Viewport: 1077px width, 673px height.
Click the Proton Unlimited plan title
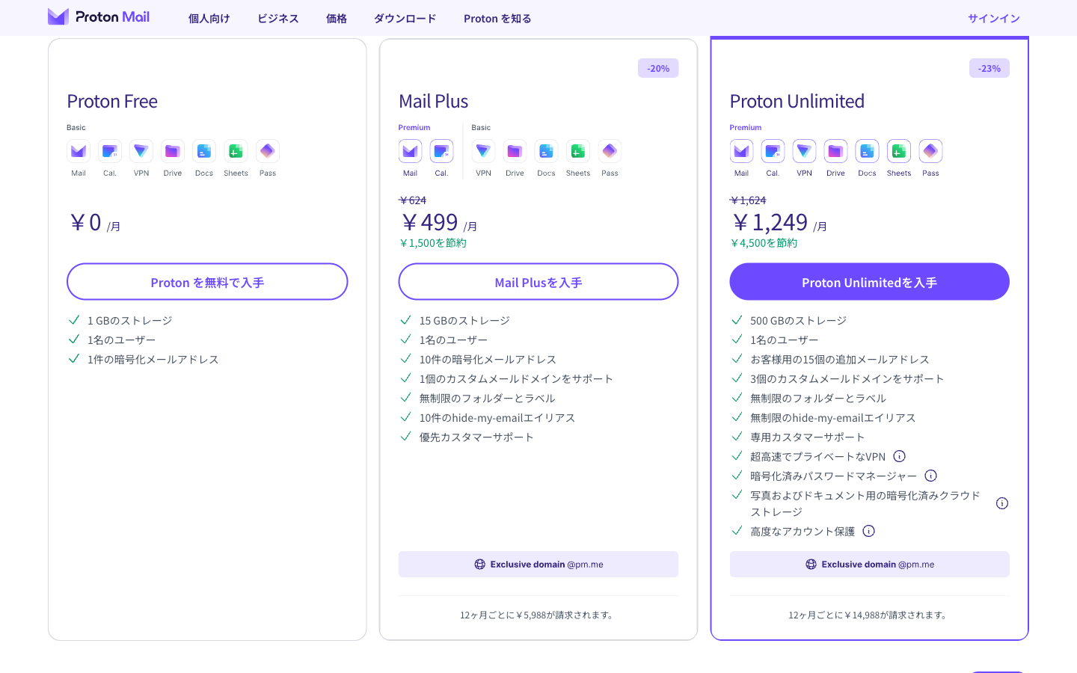point(797,101)
